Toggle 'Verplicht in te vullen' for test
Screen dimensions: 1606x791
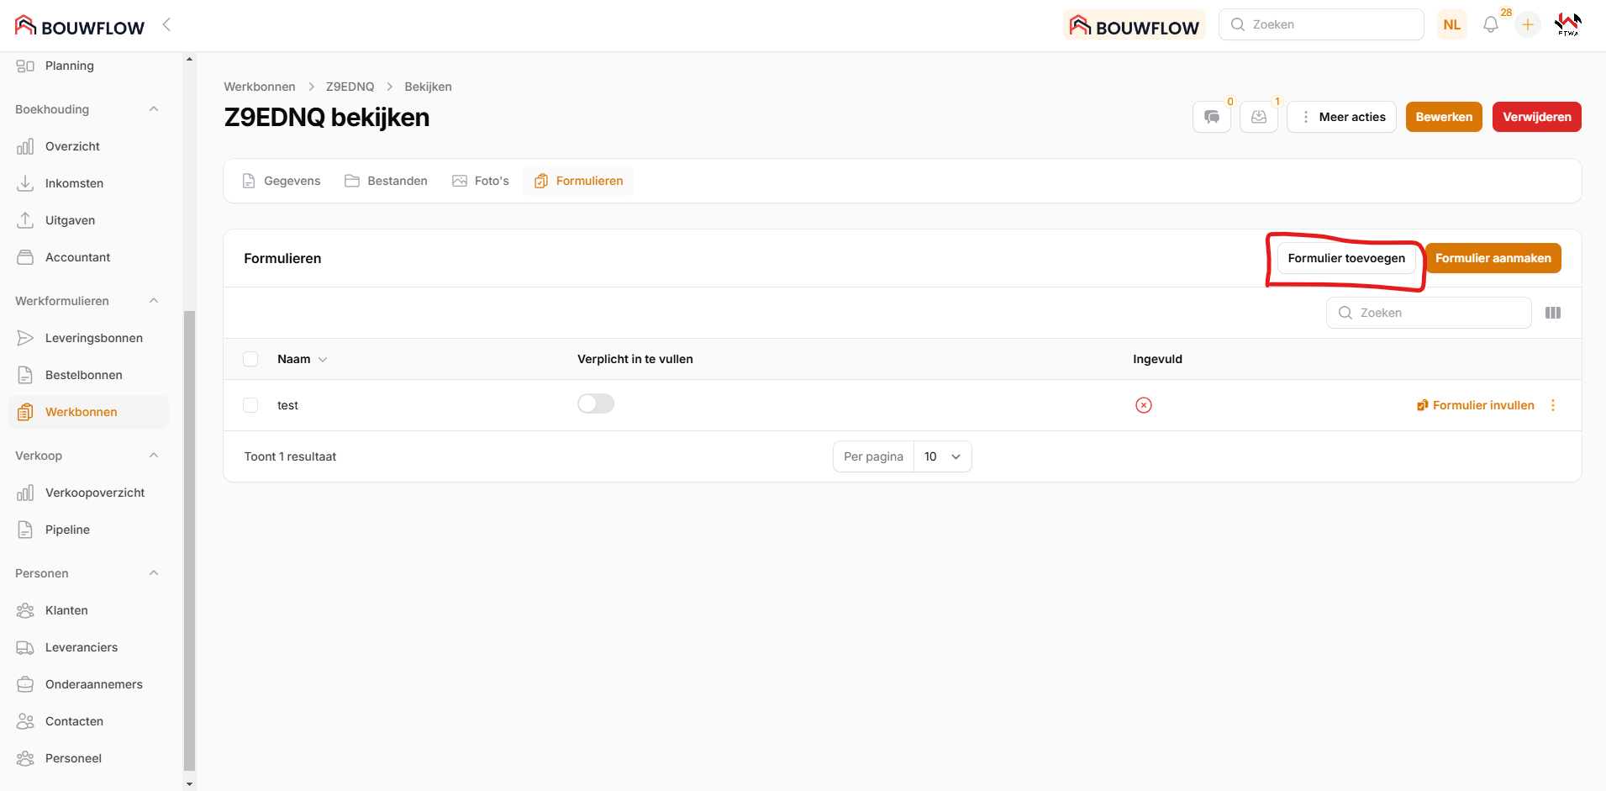coord(595,404)
